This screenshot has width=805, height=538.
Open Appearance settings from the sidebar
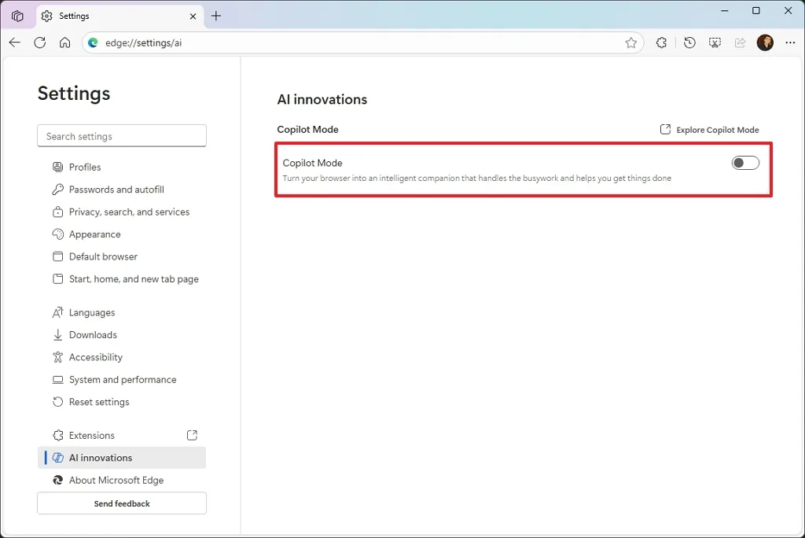(x=95, y=234)
